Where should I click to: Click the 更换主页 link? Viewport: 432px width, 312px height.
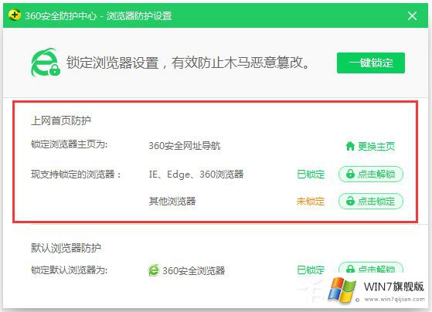376,146
